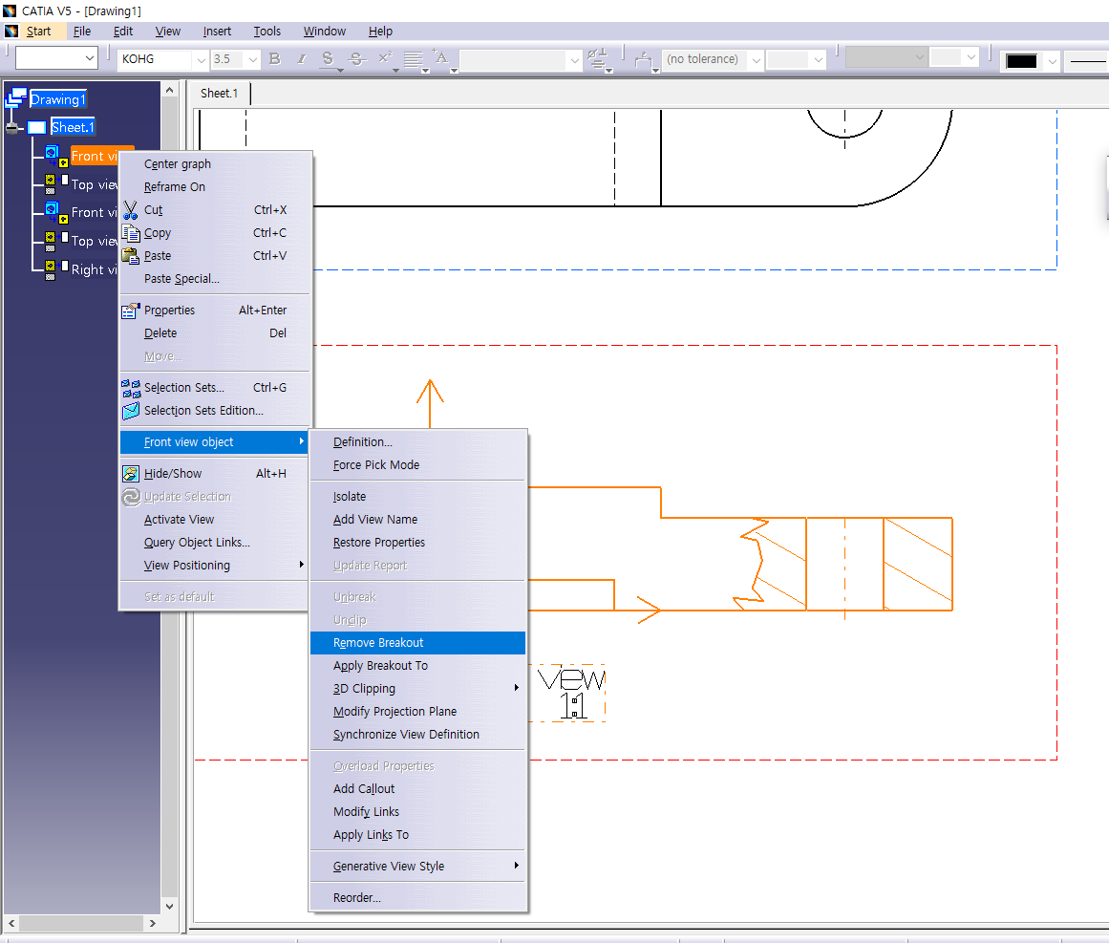Choose Center graph
Screen dimensions: 1109x943
[215, 164]
